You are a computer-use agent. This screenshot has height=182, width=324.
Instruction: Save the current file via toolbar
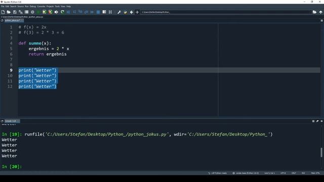pyautogui.click(x=15, y=12)
